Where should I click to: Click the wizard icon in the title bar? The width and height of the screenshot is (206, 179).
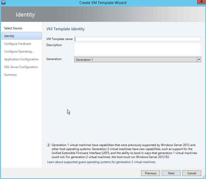point(3,3)
